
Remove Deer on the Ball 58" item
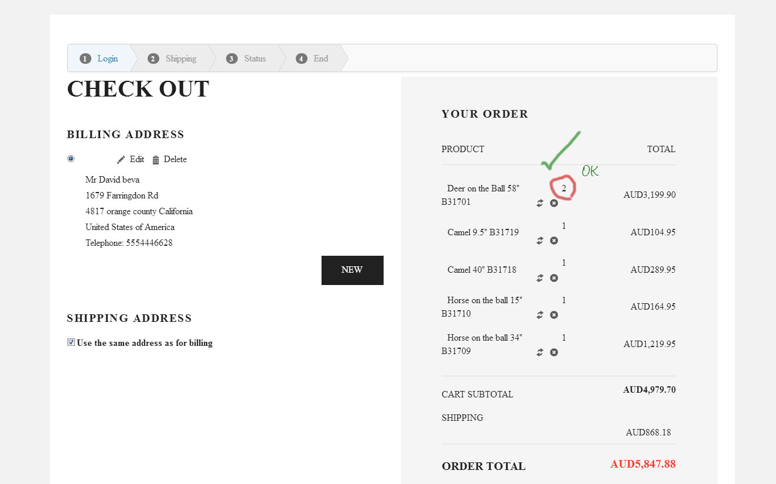(x=554, y=203)
